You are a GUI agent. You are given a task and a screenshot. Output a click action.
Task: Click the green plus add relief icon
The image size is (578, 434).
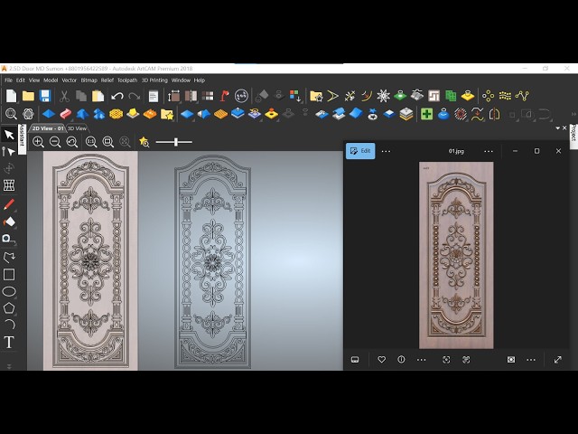pos(426,114)
